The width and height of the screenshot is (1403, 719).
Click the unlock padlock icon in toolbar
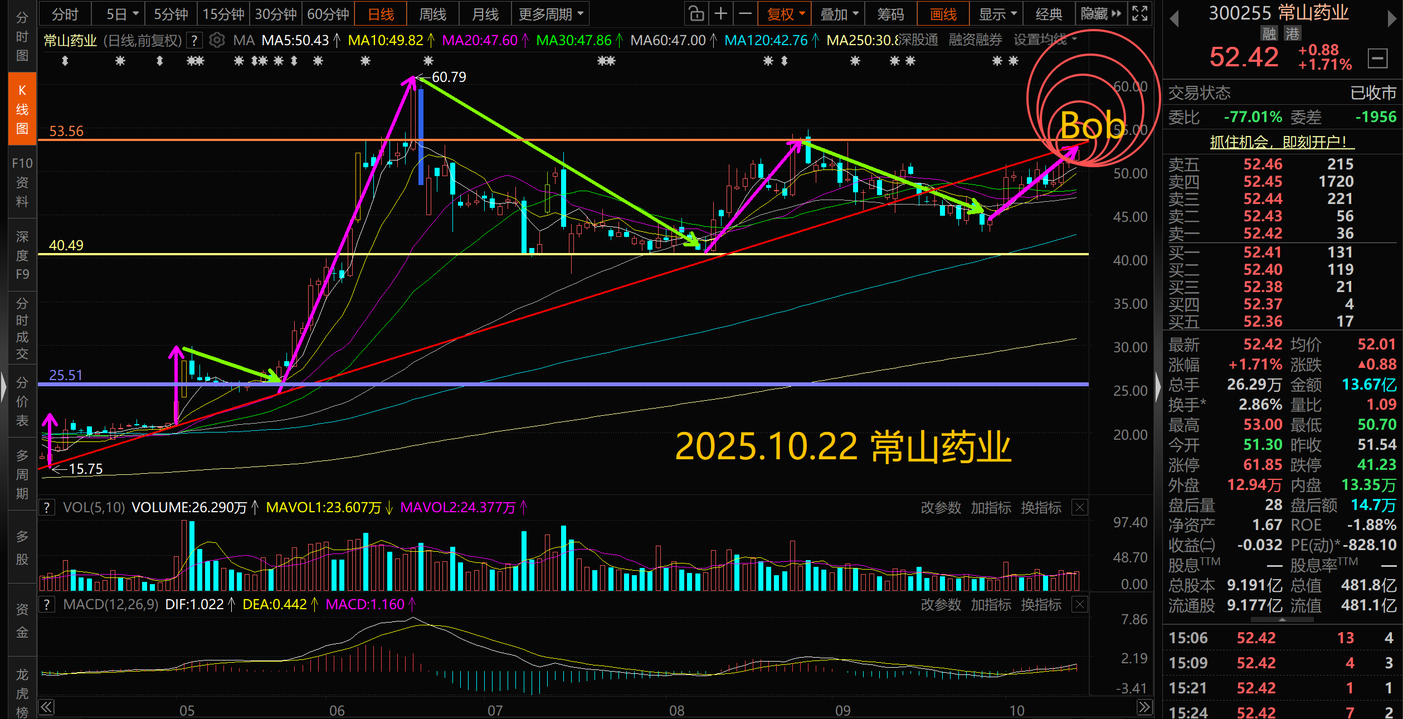[x=696, y=13]
